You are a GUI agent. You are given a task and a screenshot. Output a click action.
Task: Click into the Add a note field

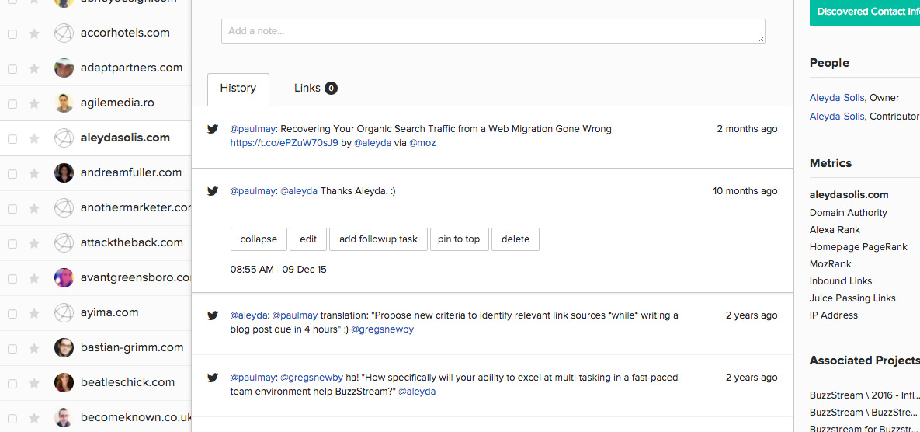[493, 31]
